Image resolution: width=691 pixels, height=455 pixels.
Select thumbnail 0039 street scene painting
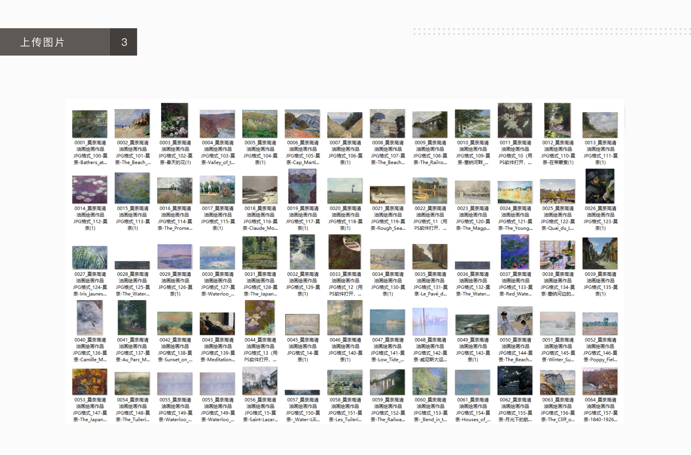(x=600, y=253)
